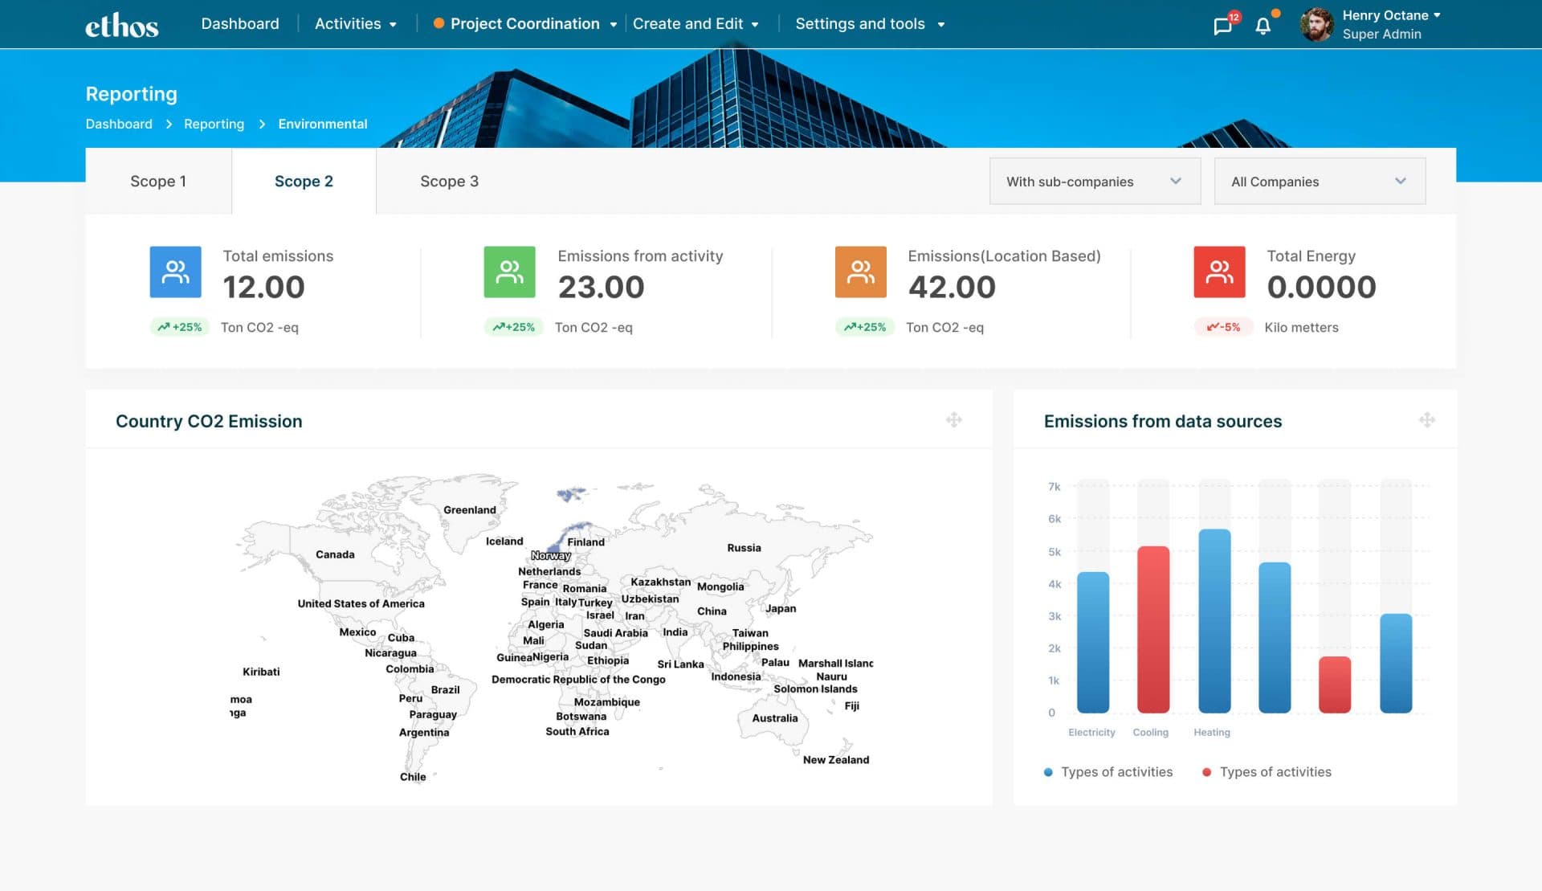
Task: Open the With sub-companies dropdown
Action: pyautogui.click(x=1095, y=181)
